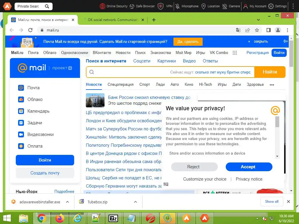Expand all projects grid icon
The height and width of the screenshot is (224, 299).
[235, 53]
